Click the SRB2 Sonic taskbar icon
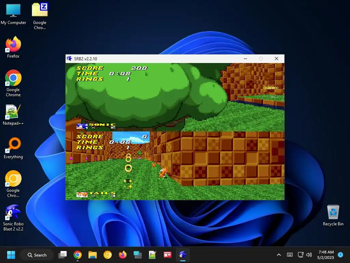Image resolution: width=350 pixels, height=263 pixels. (183, 255)
